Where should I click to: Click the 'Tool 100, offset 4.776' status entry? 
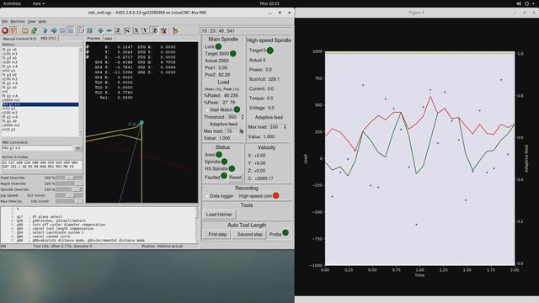[x=62, y=247]
